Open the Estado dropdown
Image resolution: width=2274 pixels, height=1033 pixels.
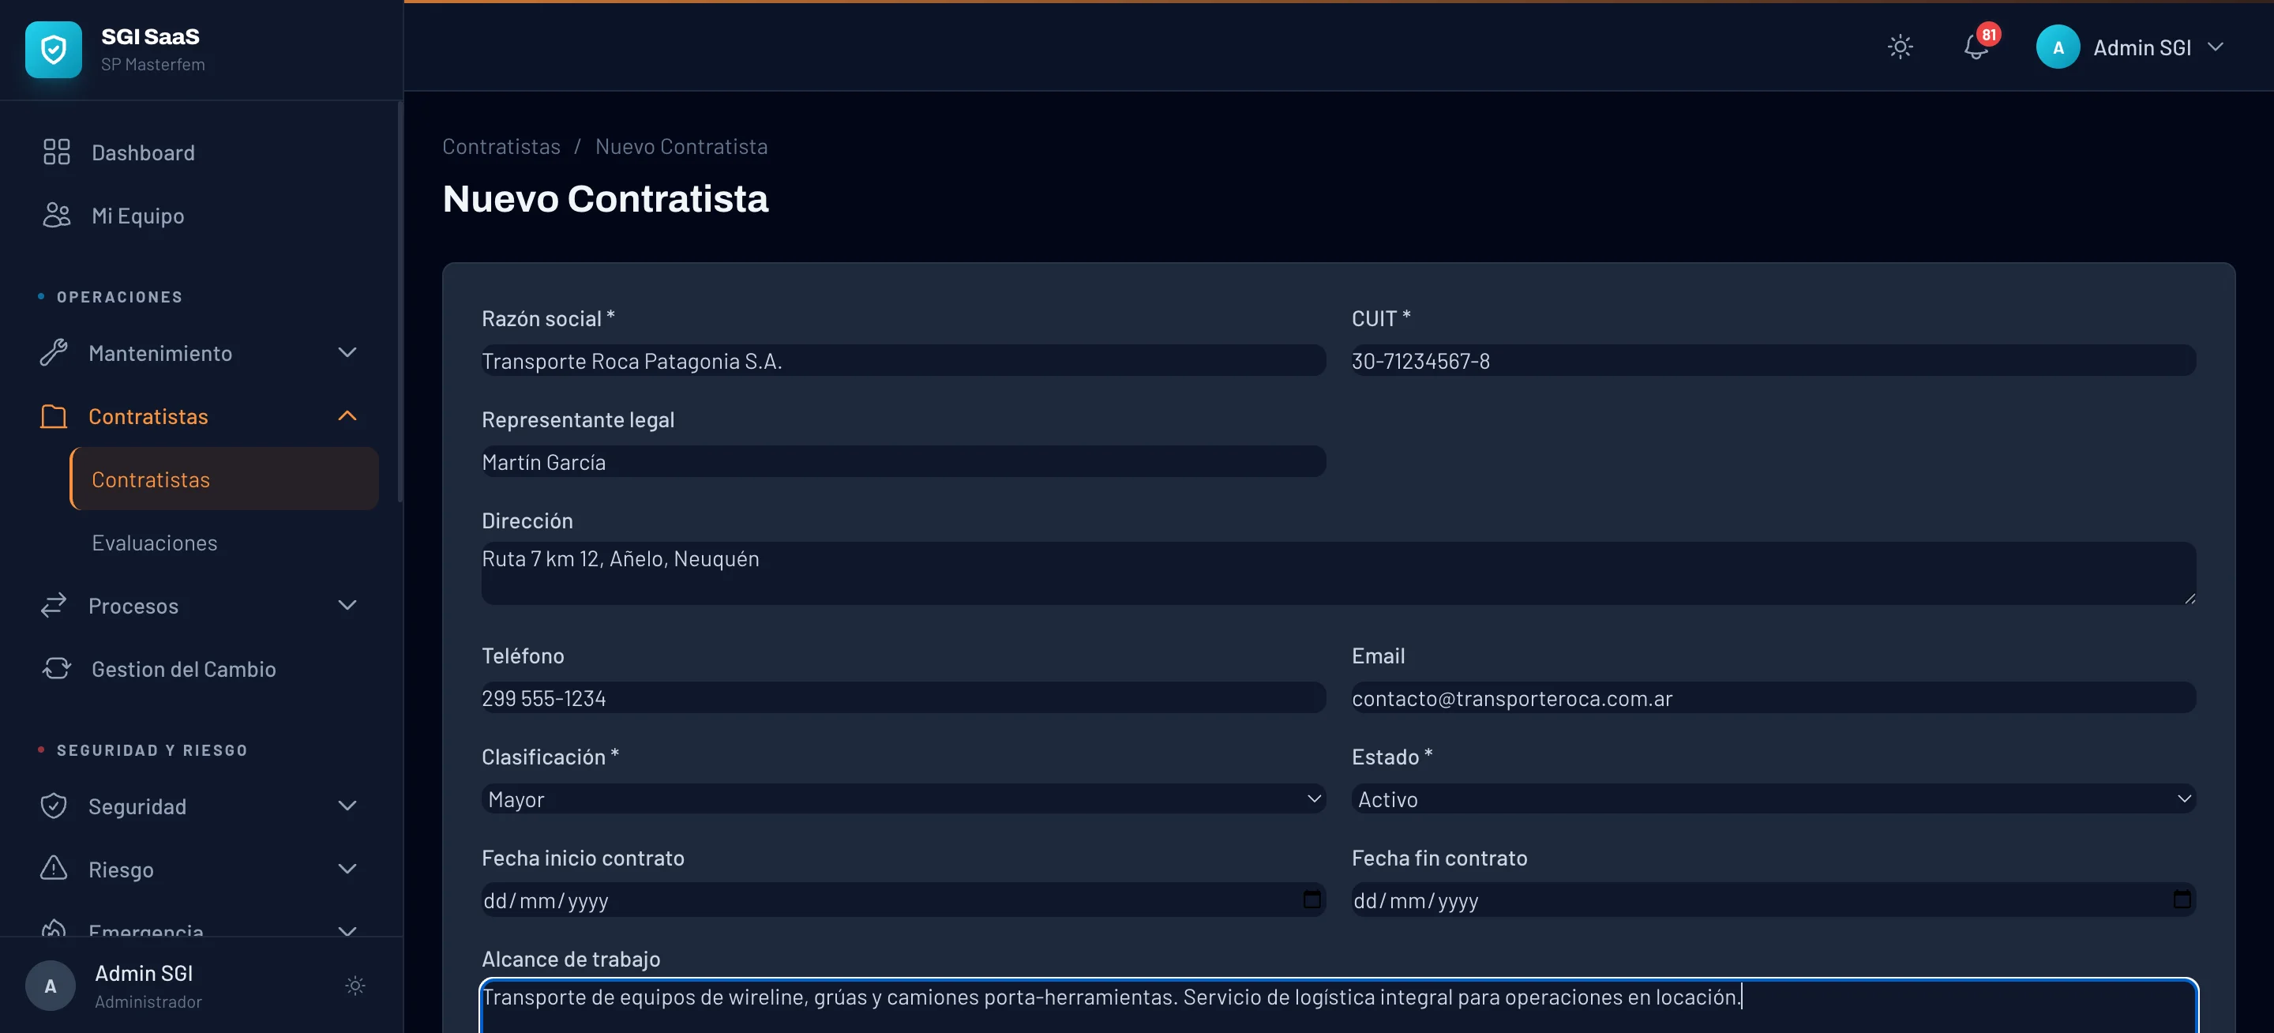[x=1773, y=799]
